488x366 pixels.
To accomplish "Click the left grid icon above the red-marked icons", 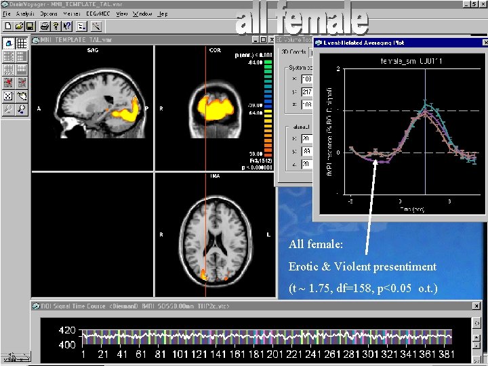I will tap(8, 70).
